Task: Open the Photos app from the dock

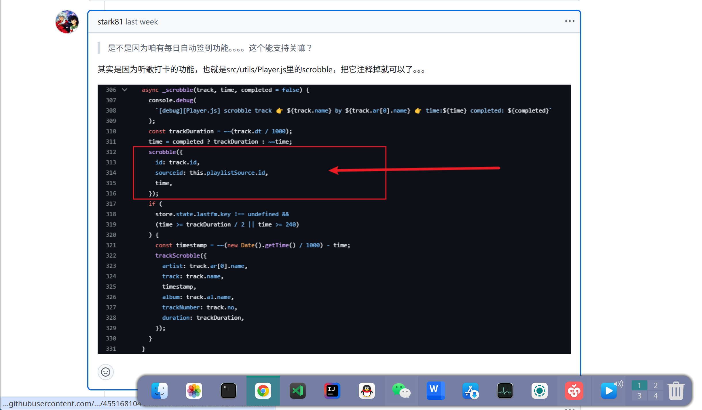Action: click(x=194, y=391)
